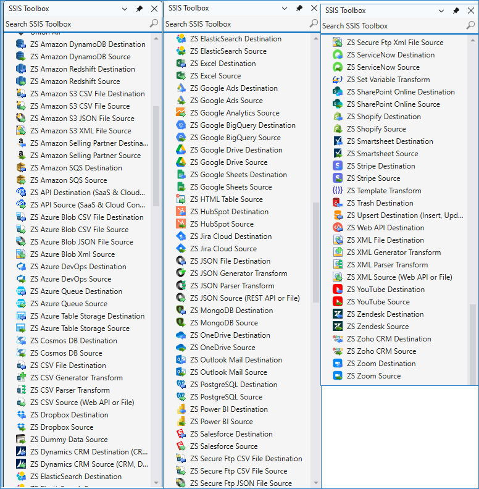Toggle the pin on right SSIS Toolbox

[x=456, y=11]
